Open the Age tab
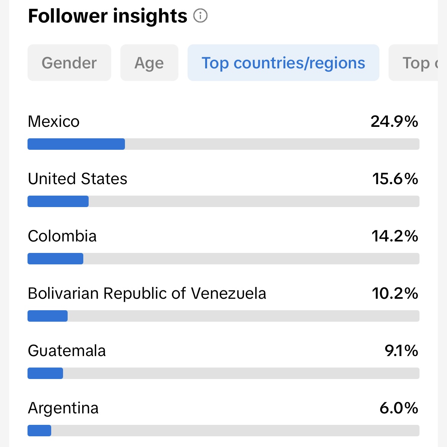Viewport: 447px width, 447px height. [149, 63]
